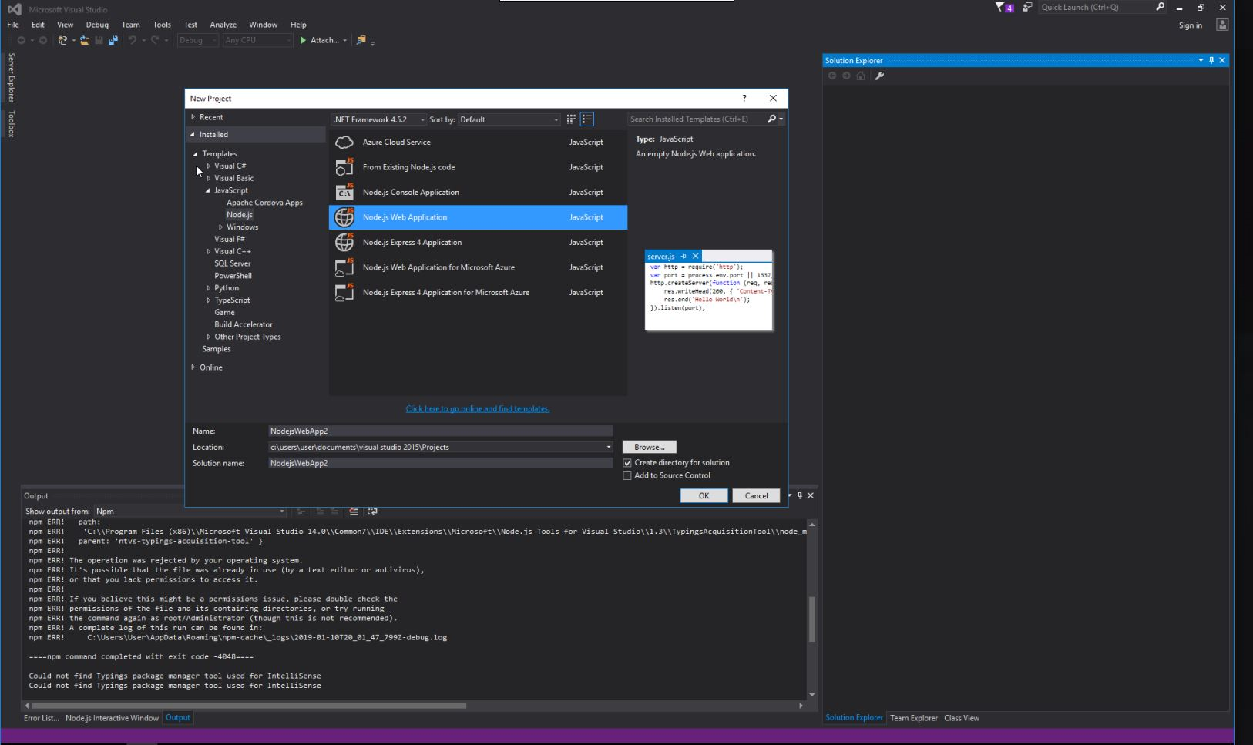Select Azure Cloud Service template icon
Image resolution: width=1253 pixels, height=745 pixels.
pyautogui.click(x=344, y=143)
